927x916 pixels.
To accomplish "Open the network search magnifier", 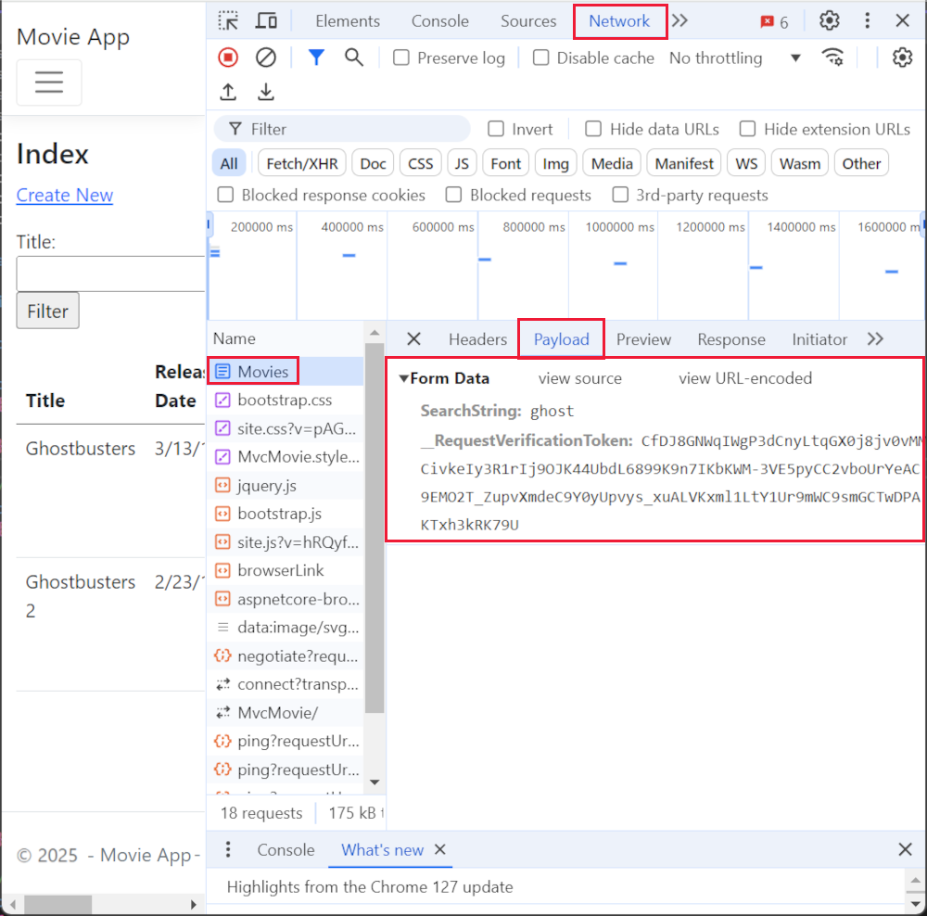I will click(x=353, y=57).
